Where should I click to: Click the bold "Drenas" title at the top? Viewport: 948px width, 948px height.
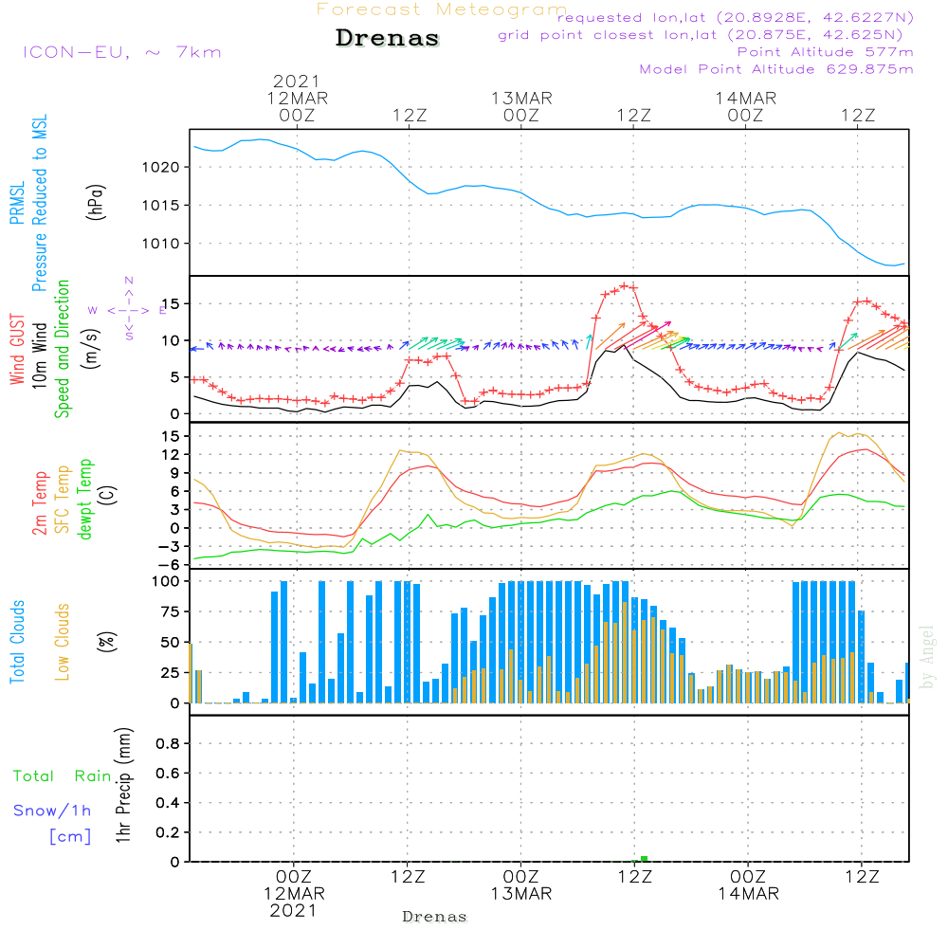[388, 38]
